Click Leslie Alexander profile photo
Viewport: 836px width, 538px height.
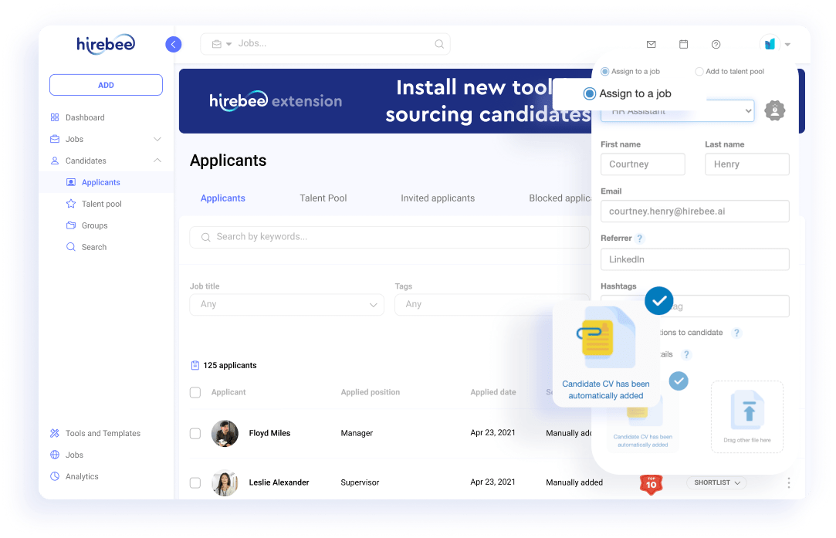pos(225,482)
